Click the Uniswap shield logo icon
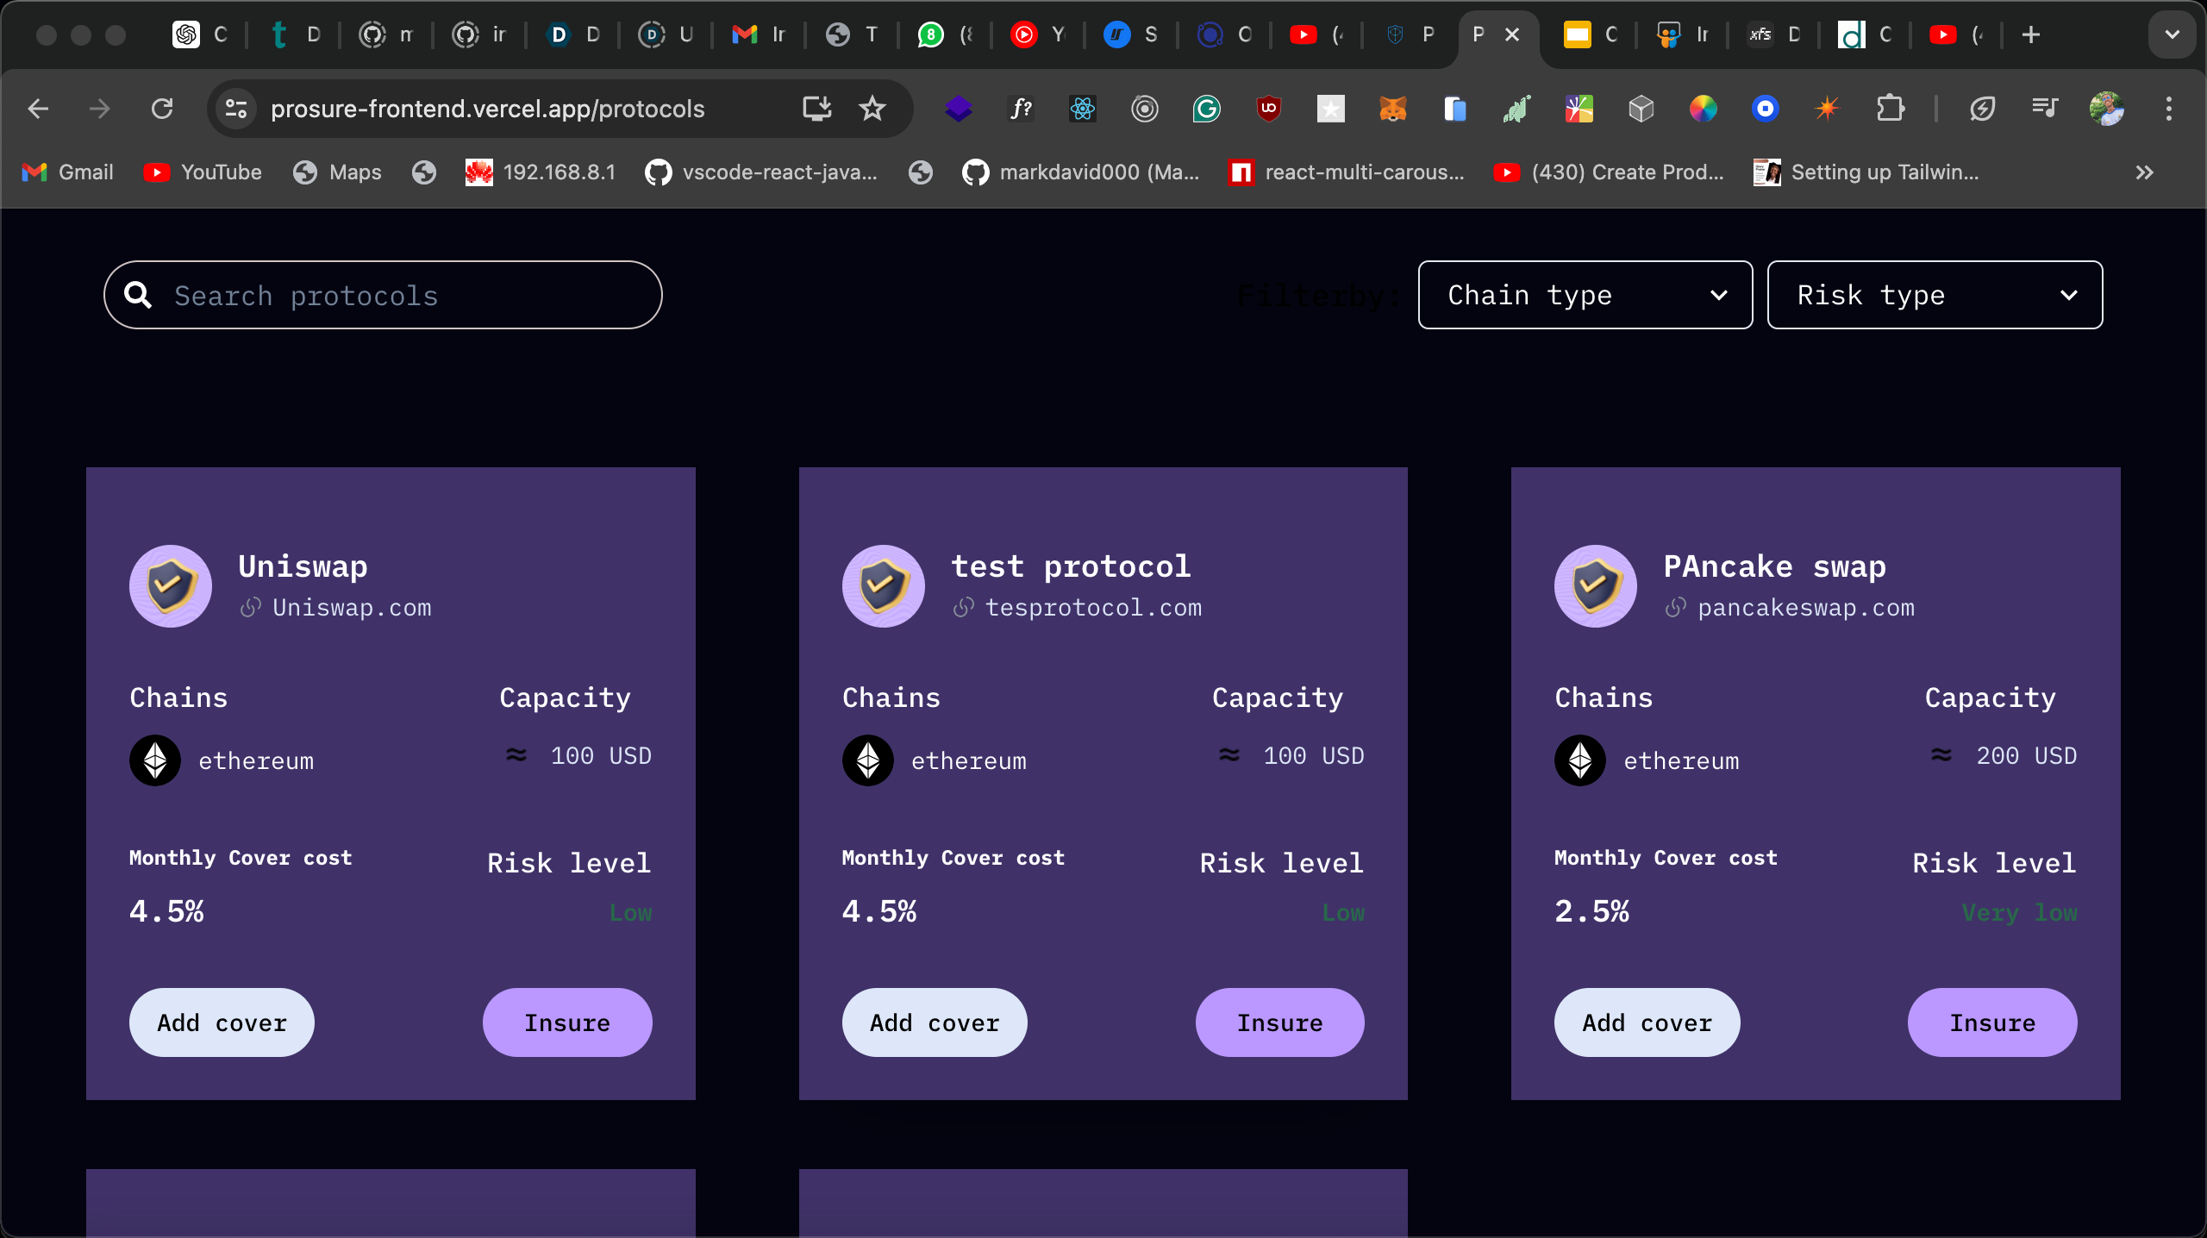 (x=171, y=586)
